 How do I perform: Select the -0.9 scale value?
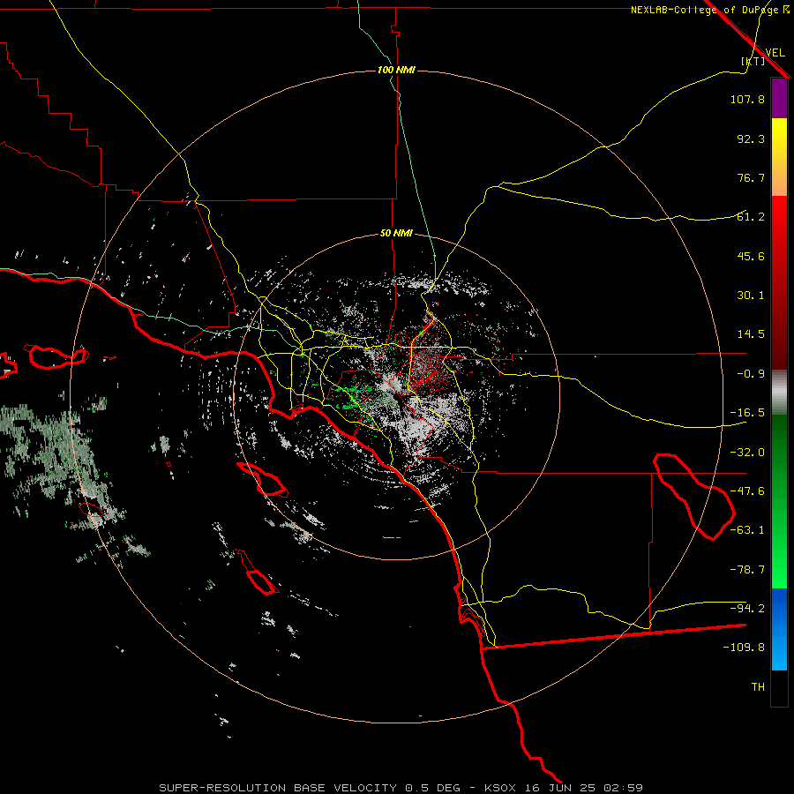click(x=751, y=374)
